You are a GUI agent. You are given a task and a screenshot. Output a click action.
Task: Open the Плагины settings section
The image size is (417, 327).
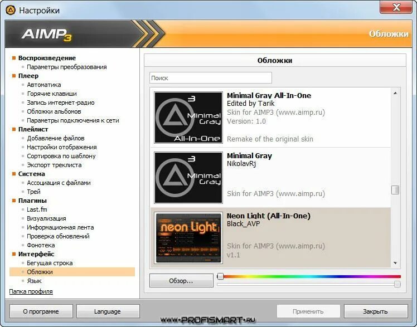click(x=32, y=201)
